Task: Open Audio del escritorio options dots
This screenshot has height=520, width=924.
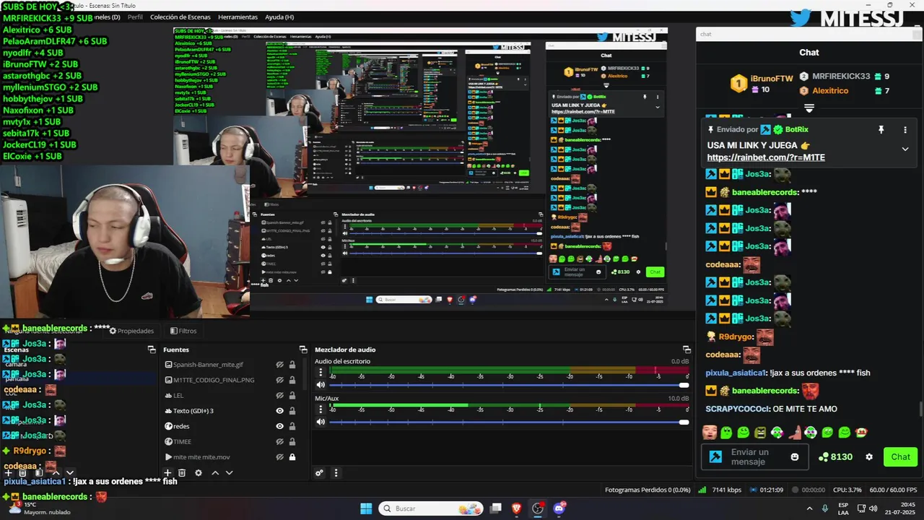Action: tap(321, 373)
